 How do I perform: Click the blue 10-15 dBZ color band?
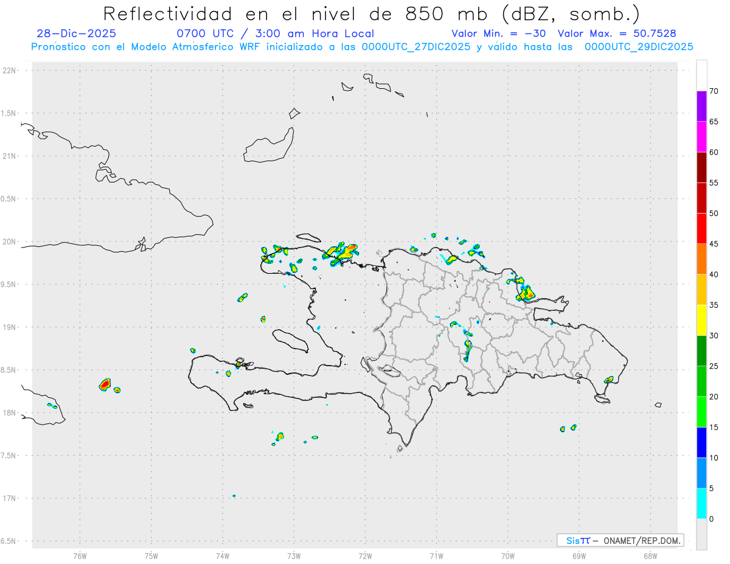(701, 442)
